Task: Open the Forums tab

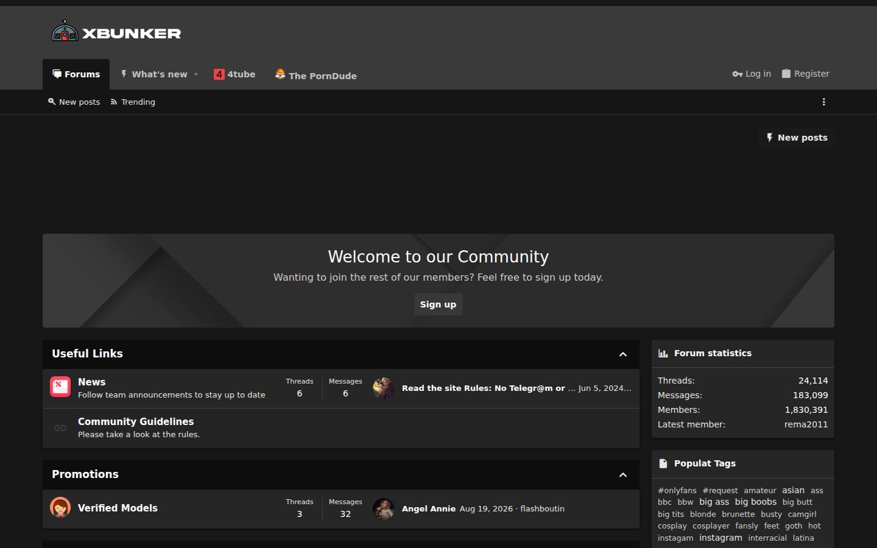Action: coord(76,74)
